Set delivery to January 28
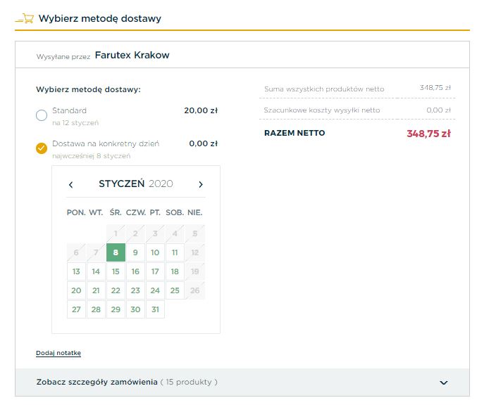 tap(96, 309)
